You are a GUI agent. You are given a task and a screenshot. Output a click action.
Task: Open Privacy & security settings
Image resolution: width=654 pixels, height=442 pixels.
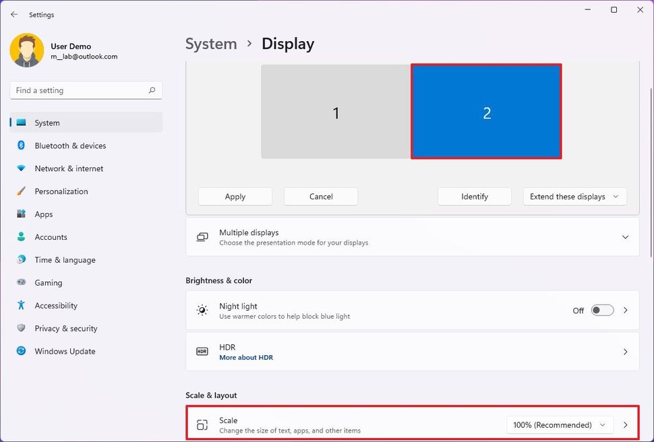(65, 328)
